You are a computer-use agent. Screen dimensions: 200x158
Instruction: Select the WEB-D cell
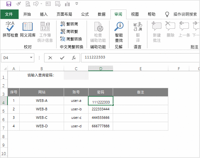42,126
